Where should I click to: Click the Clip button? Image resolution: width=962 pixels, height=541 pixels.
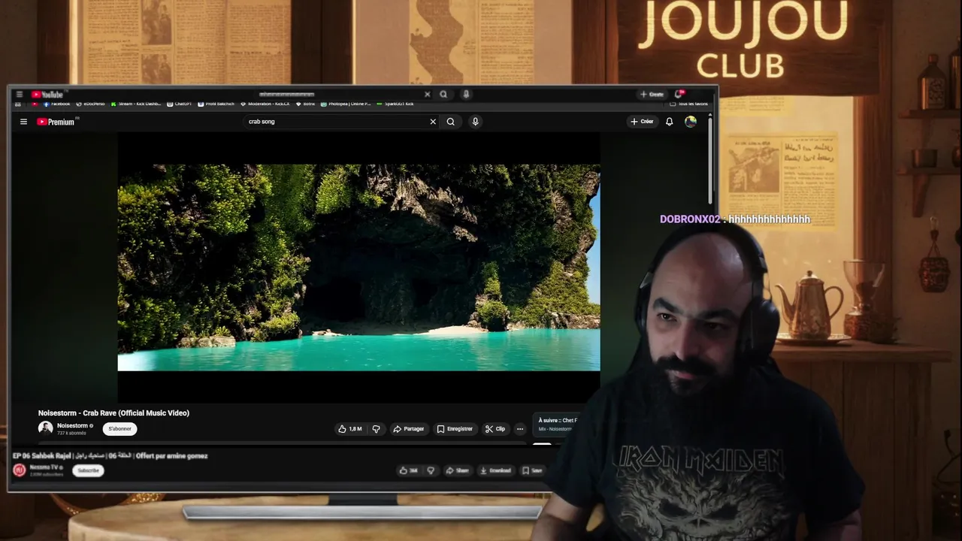pos(495,429)
